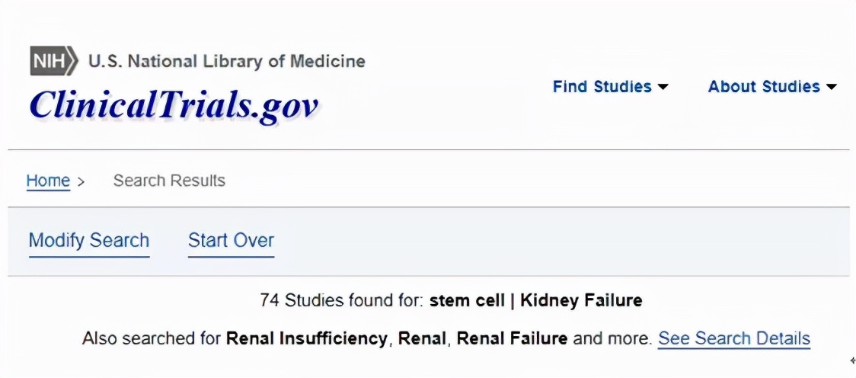
Task: Click the Start Over link
Action: click(x=231, y=241)
